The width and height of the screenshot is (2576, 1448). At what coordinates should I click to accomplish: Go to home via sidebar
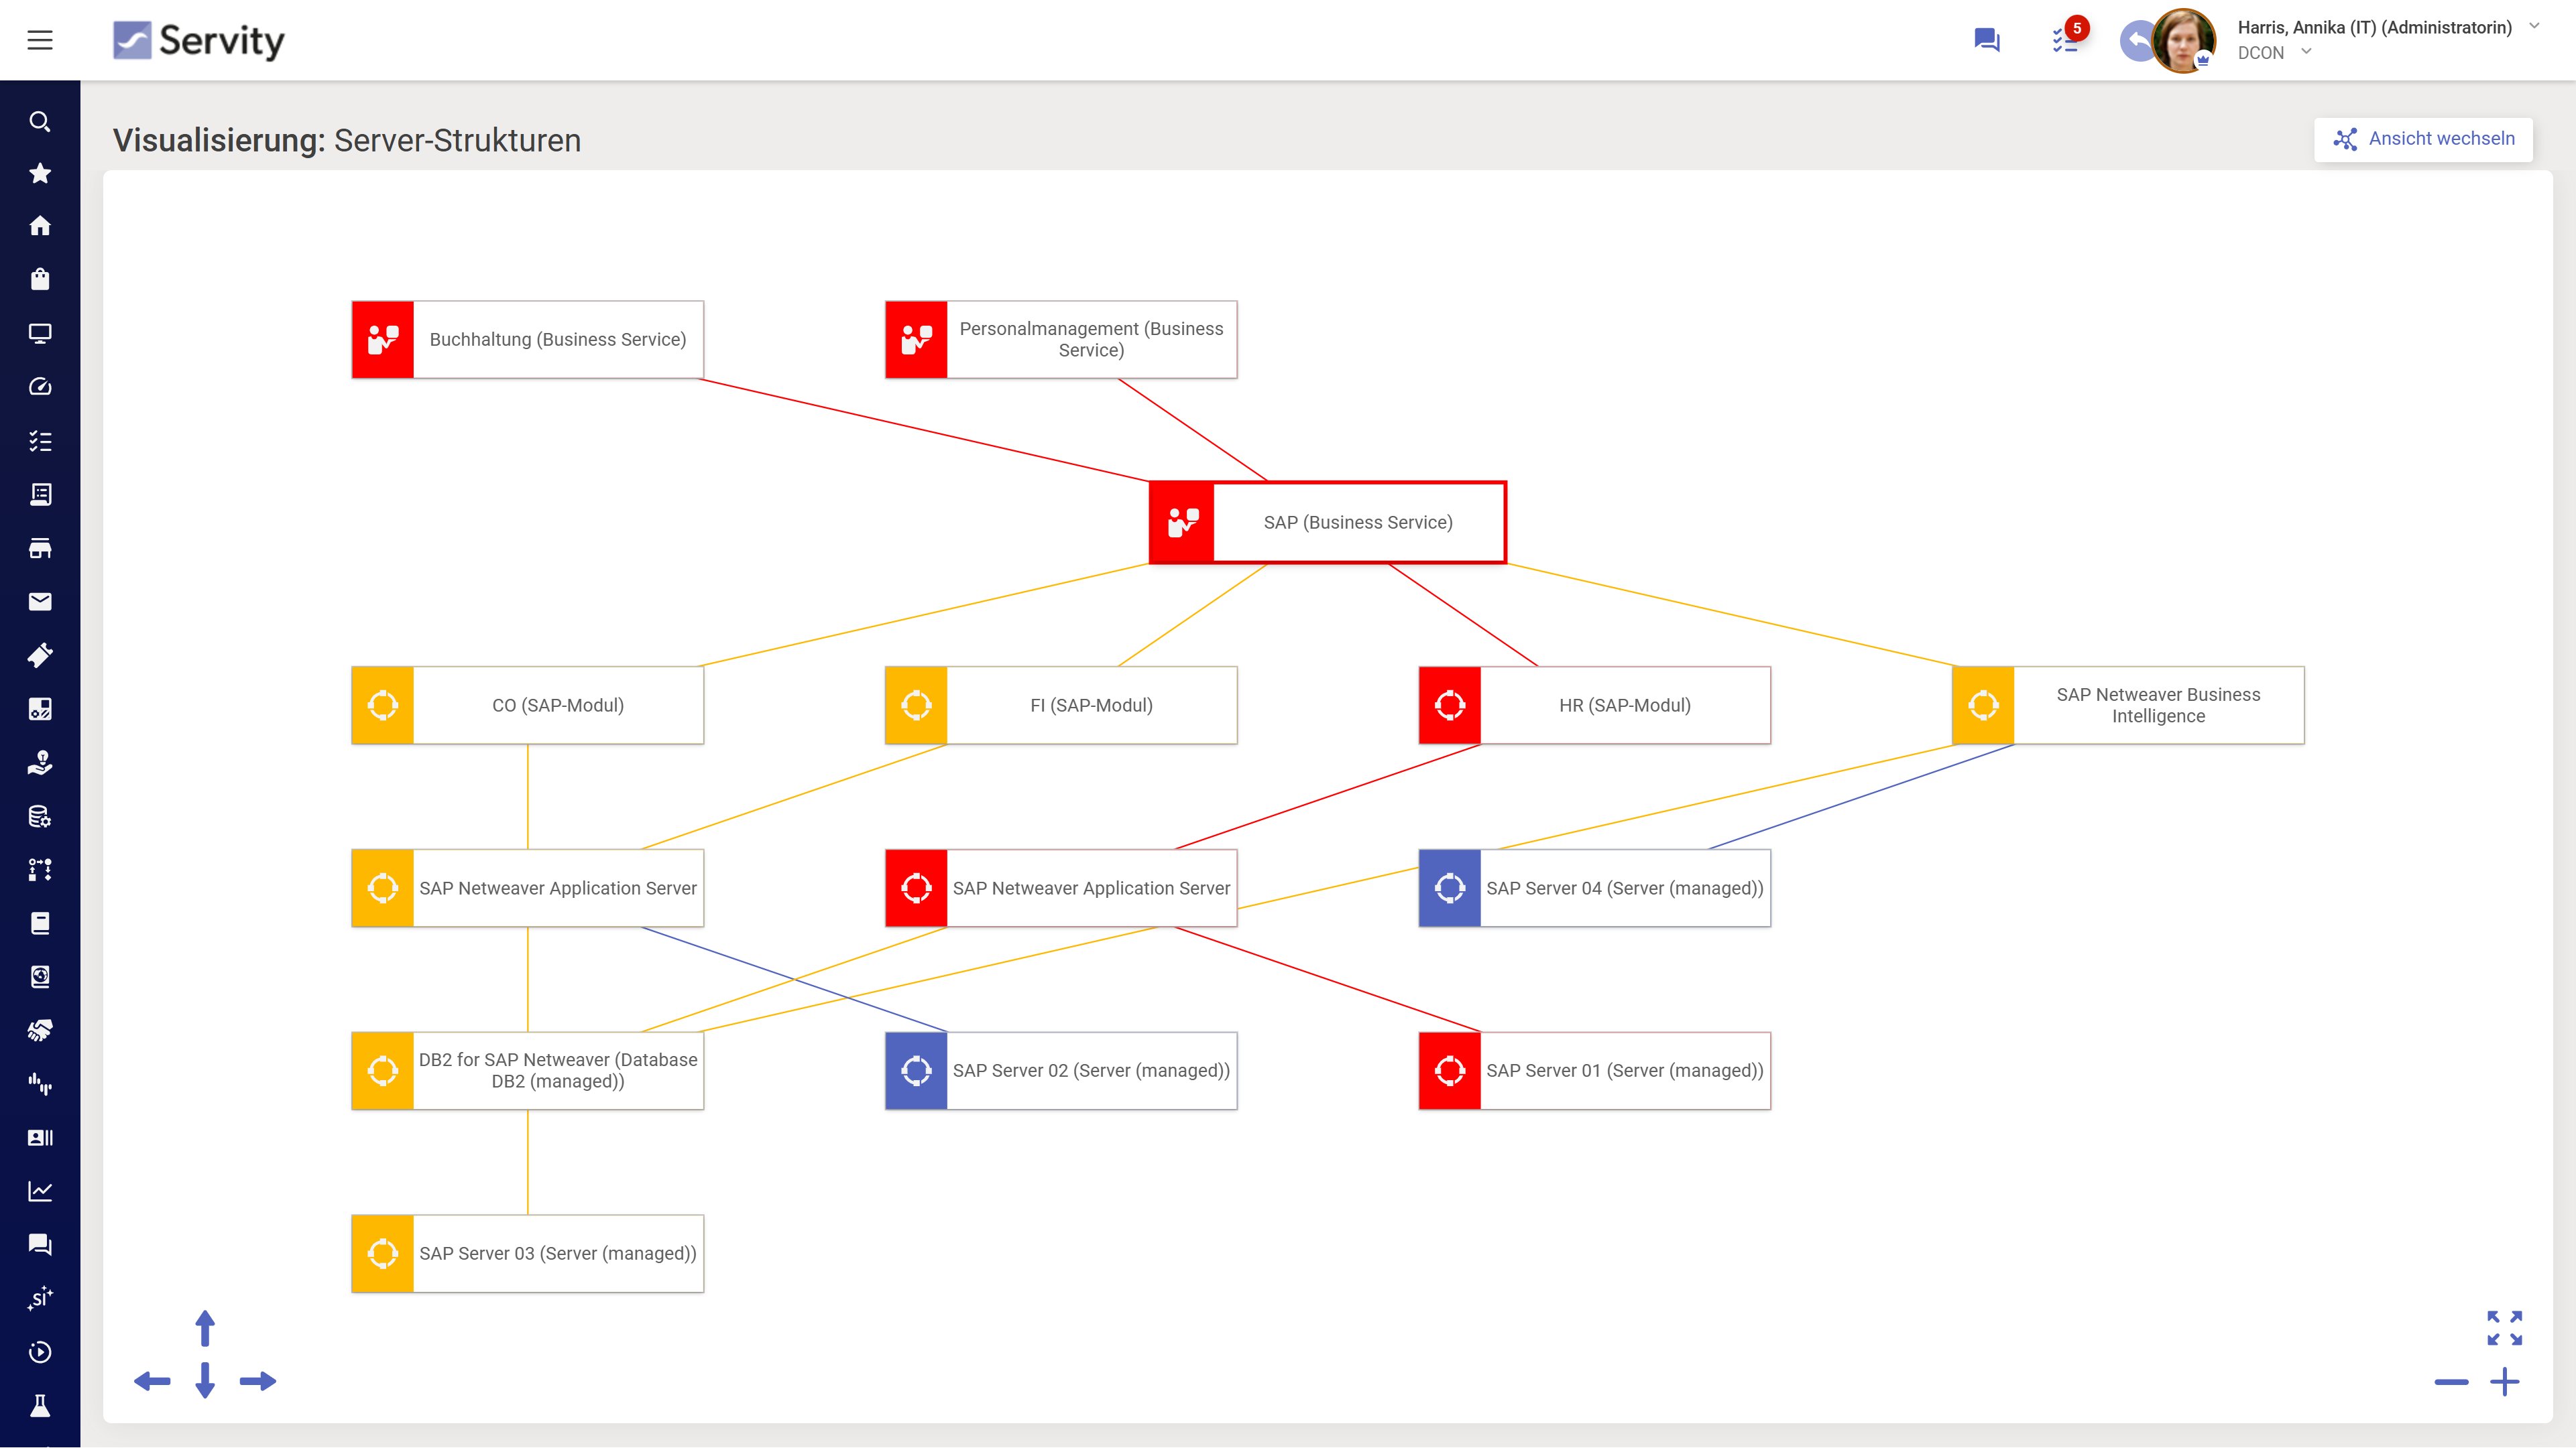[x=40, y=226]
